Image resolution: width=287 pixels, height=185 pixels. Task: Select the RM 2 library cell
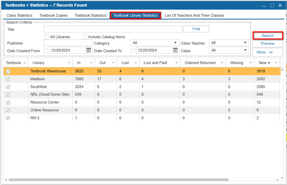tap(50, 118)
